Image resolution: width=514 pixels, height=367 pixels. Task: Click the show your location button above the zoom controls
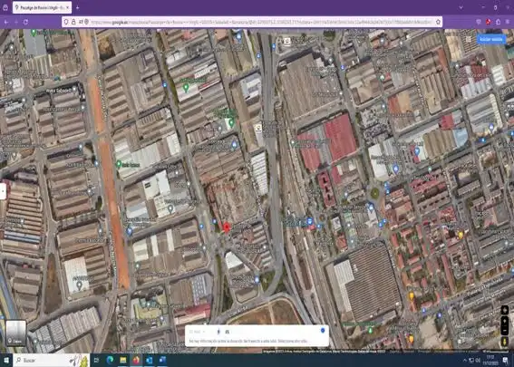coord(505,310)
